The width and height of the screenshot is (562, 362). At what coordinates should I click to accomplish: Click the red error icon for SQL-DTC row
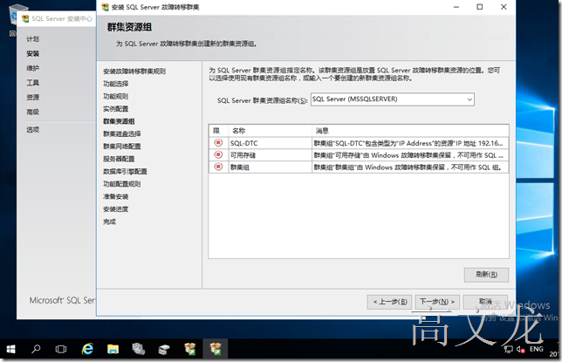[x=218, y=143]
